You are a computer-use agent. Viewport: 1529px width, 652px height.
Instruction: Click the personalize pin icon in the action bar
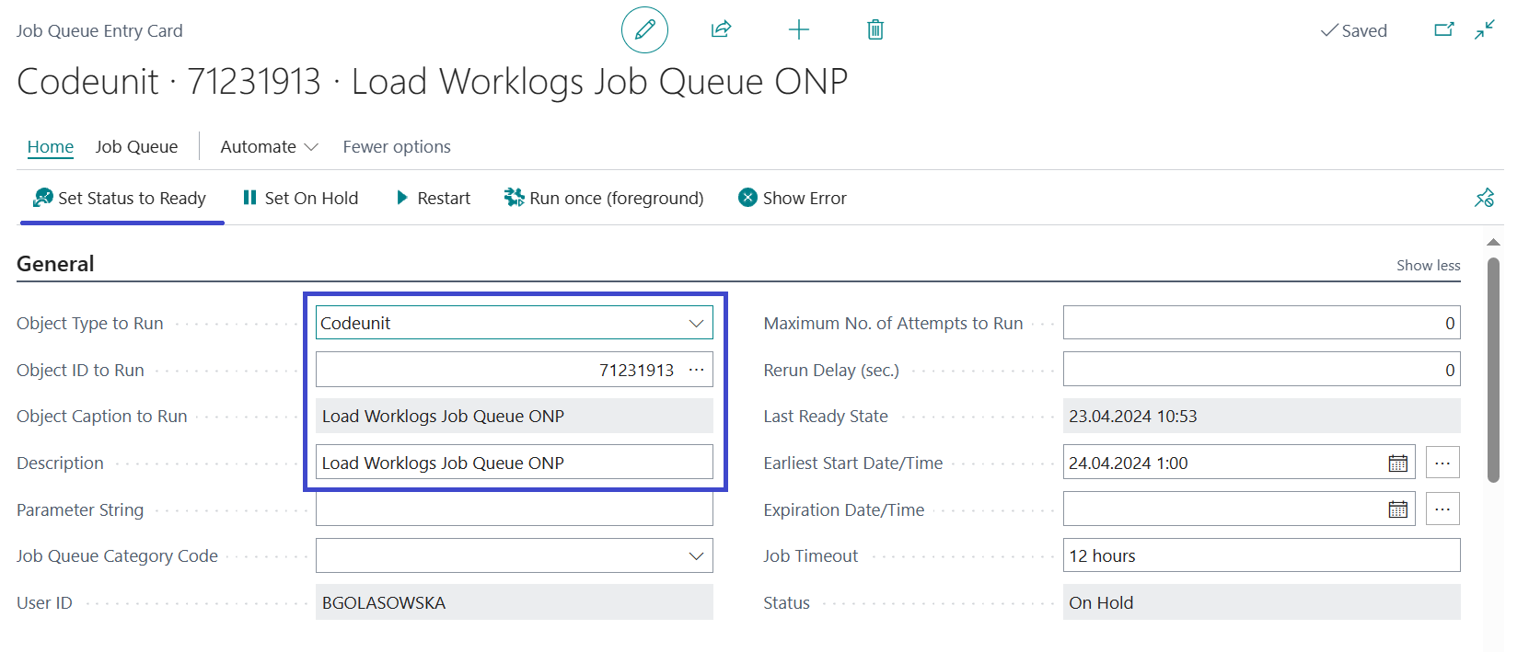tap(1484, 198)
